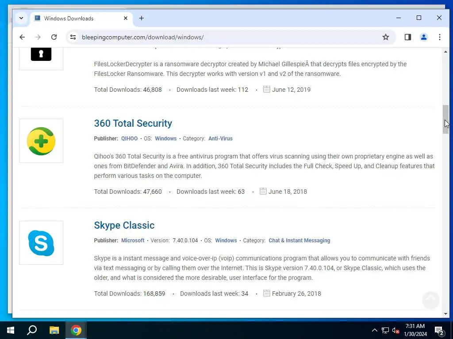Reload the Windows Downloads page
The image size is (453, 339).
tap(54, 37)
